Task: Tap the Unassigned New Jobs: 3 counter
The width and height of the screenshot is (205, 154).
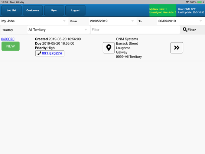Action: (163, 12)
